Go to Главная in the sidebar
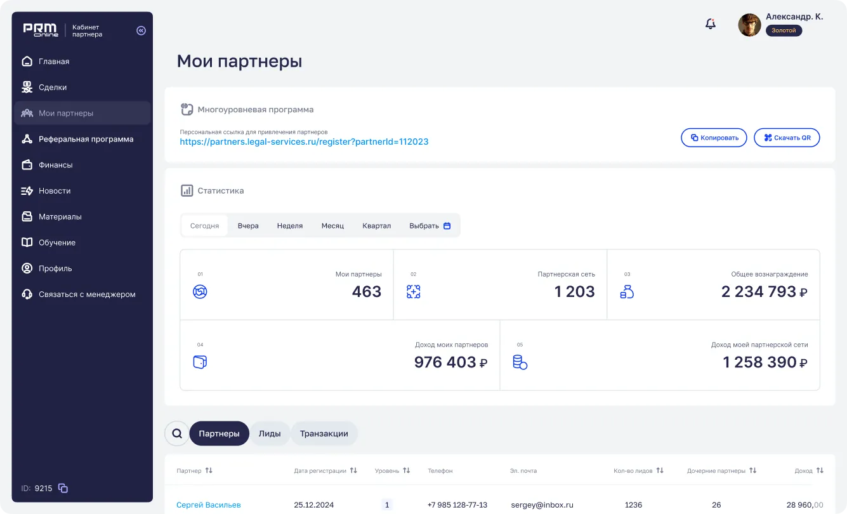The height and width of the screenshot is (514, 847). 82,62
